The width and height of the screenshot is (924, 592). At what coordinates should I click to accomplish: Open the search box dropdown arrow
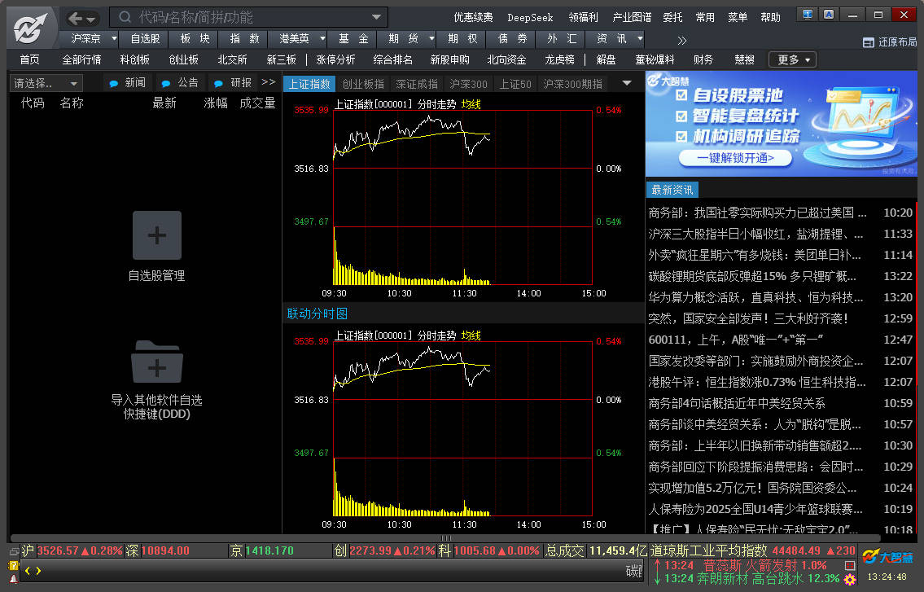377,17
